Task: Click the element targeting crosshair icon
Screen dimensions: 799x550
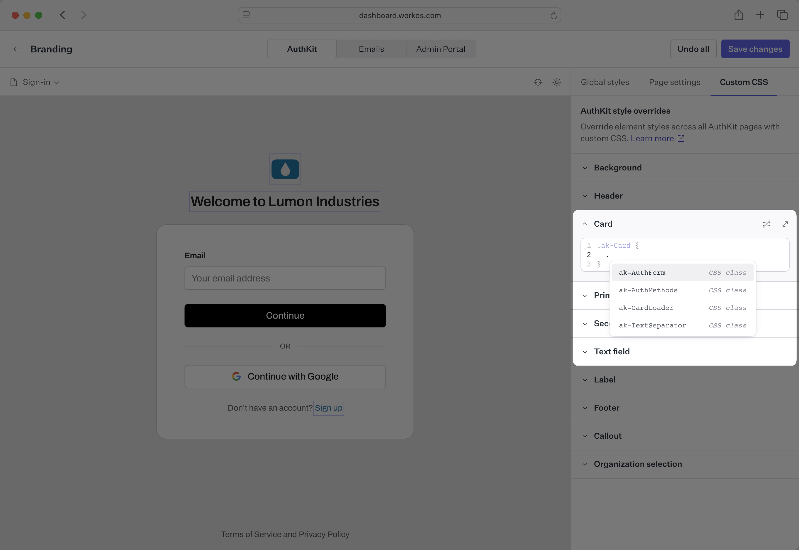Action: click(538, 82)
